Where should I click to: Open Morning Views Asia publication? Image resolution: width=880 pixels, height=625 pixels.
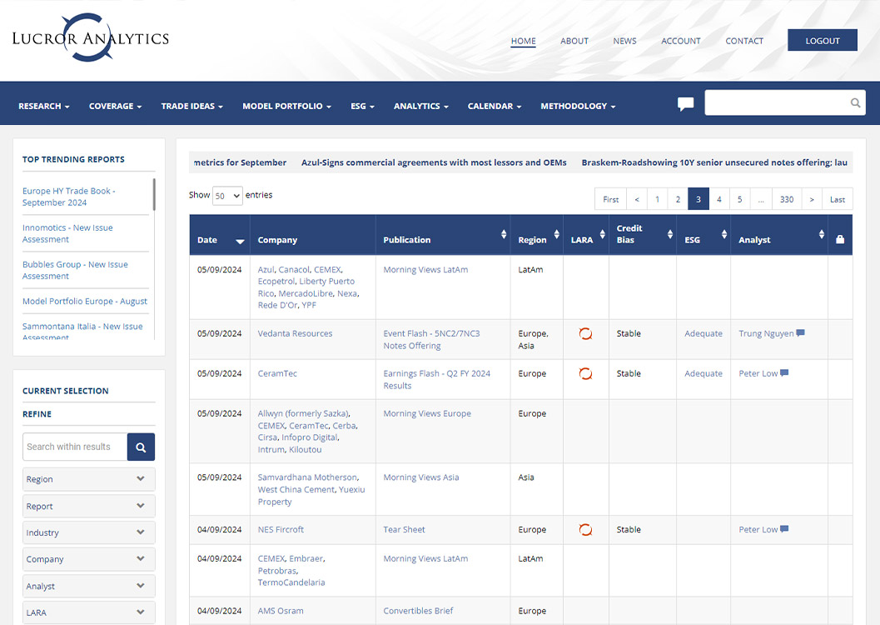(x=421, y=477)
